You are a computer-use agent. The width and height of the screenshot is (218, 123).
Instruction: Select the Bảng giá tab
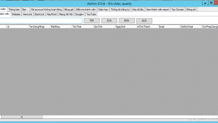[x=69, y=9]
